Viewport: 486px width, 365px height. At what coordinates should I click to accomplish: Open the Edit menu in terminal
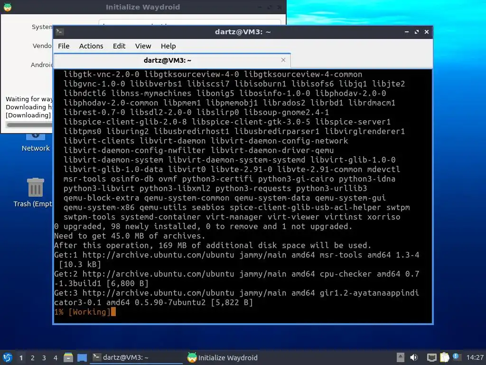tap(119, 46)
